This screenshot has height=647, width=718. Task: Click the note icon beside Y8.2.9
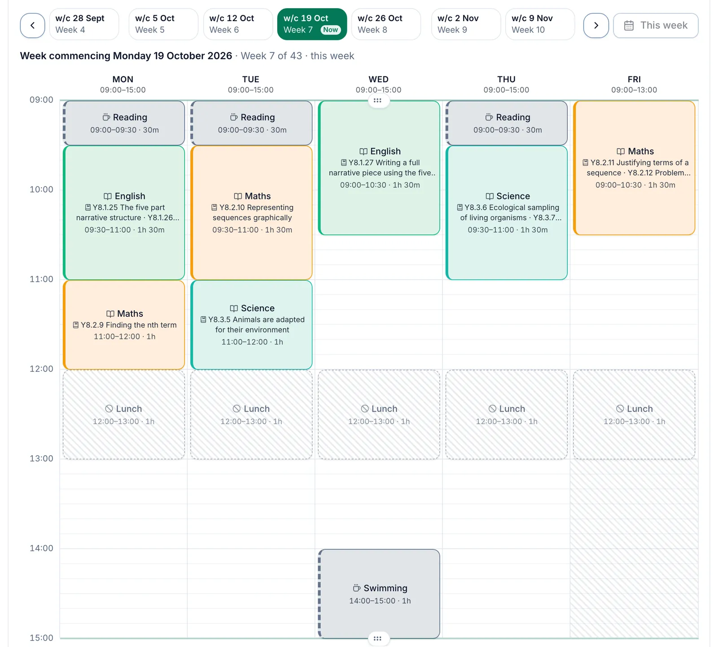click(x=76, y=325)
